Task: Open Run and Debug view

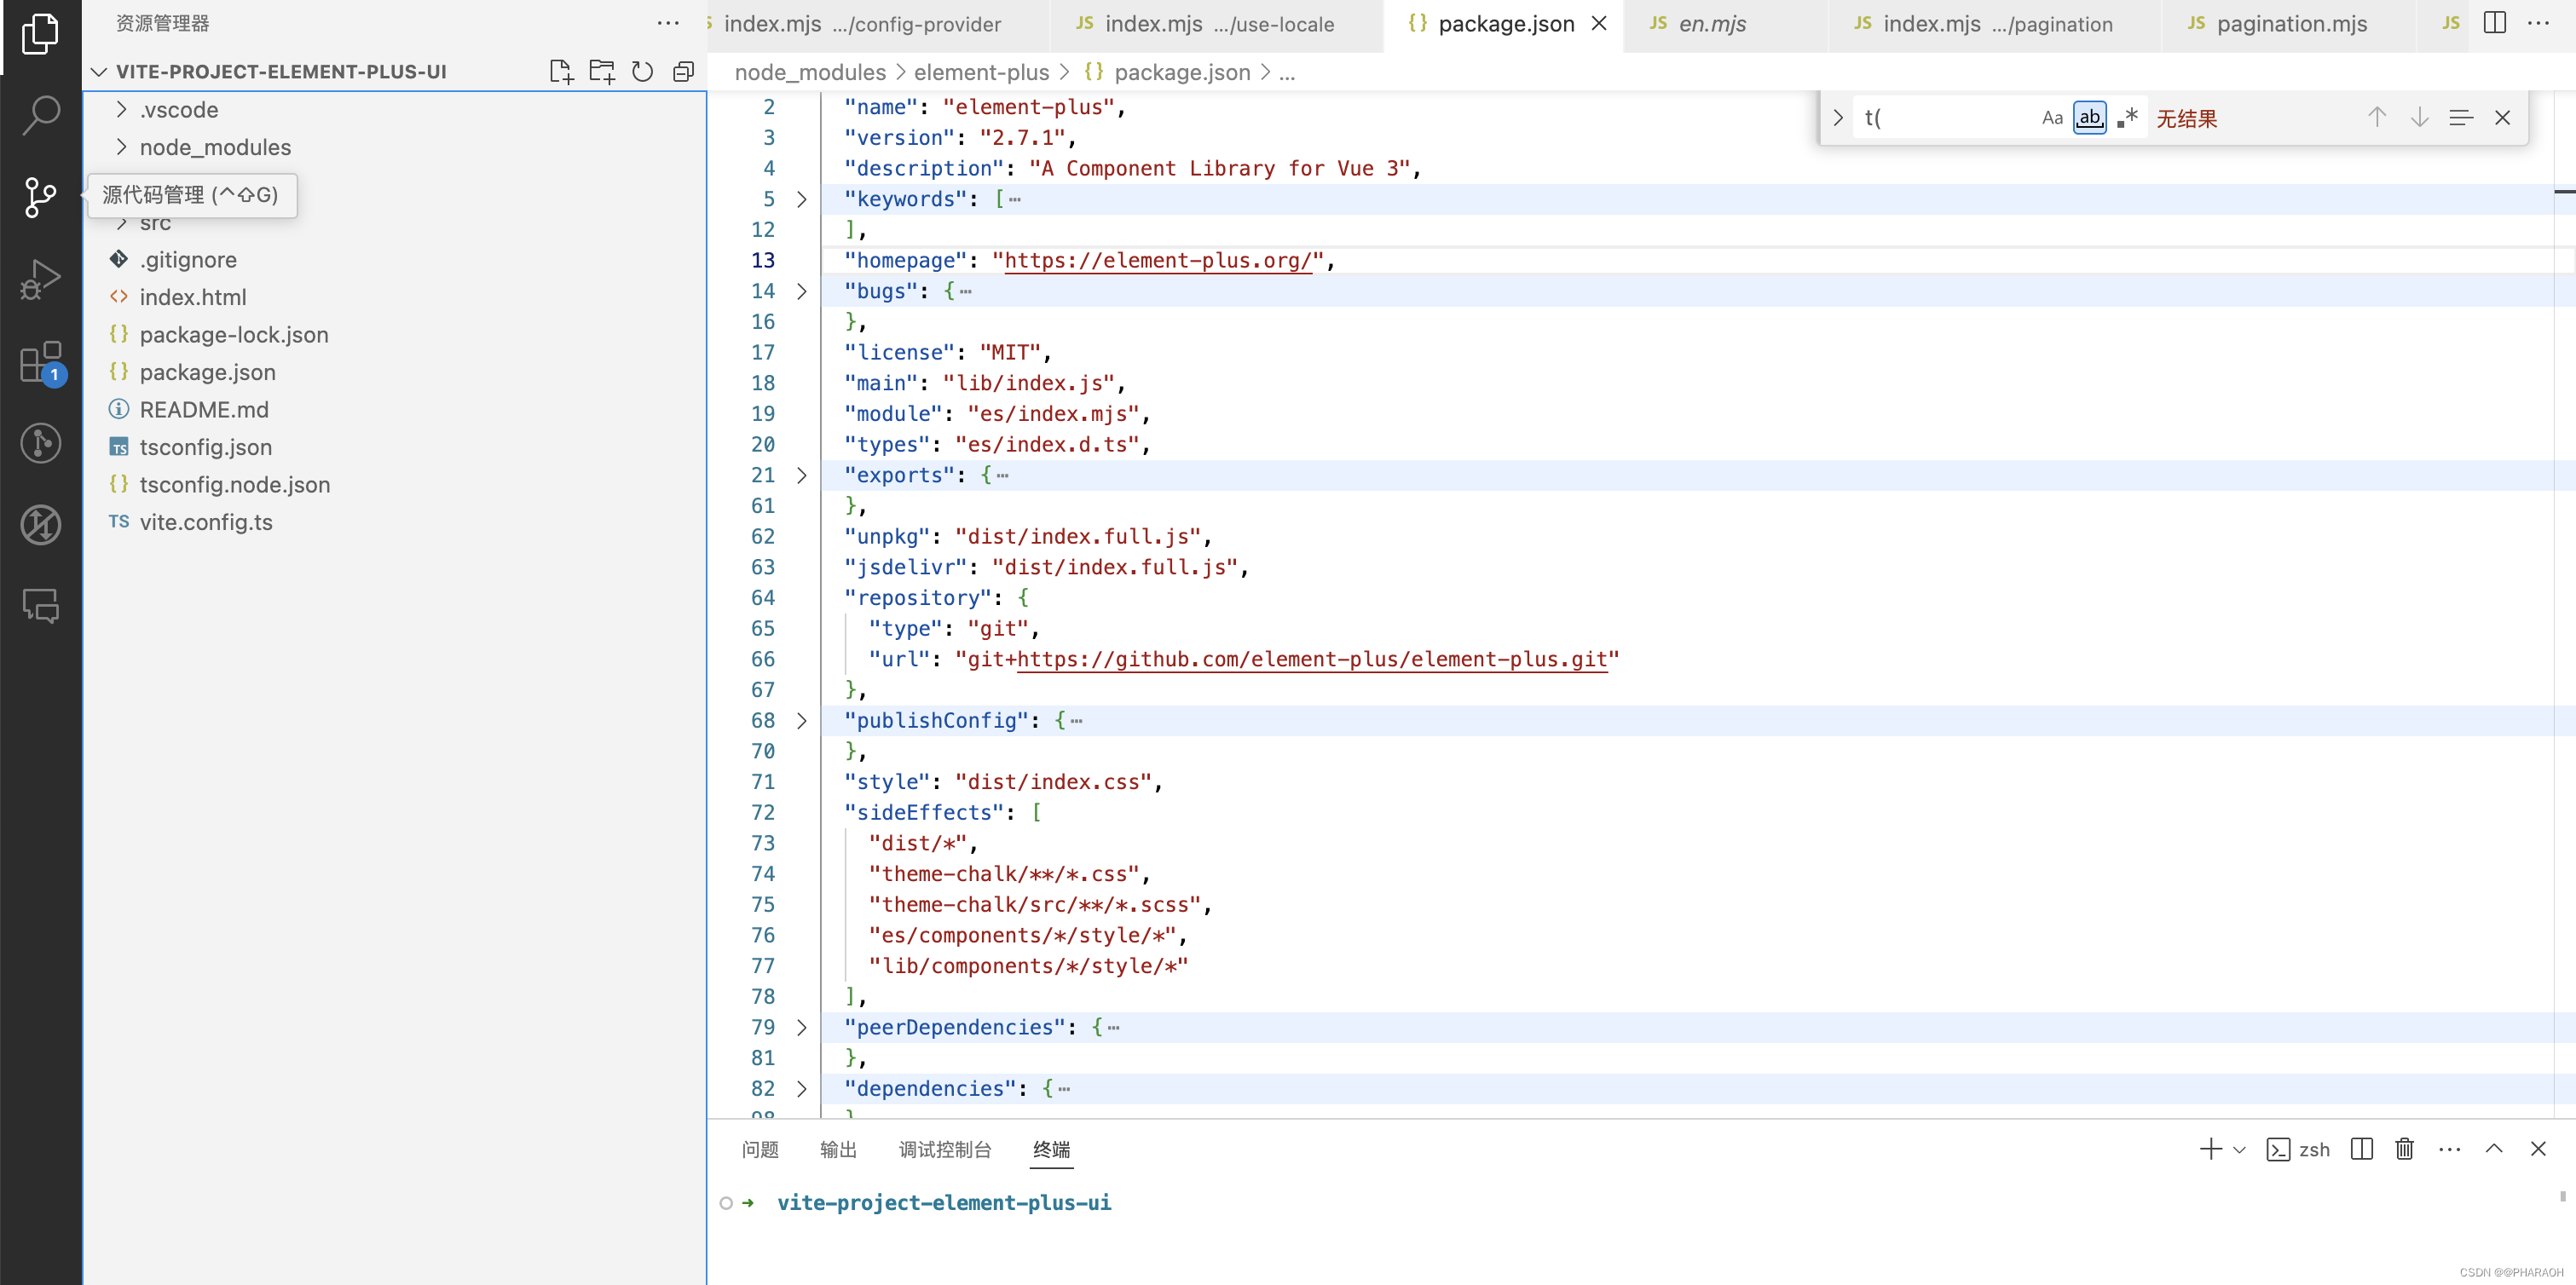Action: point(40,279)
